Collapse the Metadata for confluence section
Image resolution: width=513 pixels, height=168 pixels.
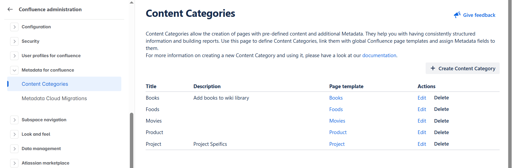pyautogui.click(x=14, y=70)
